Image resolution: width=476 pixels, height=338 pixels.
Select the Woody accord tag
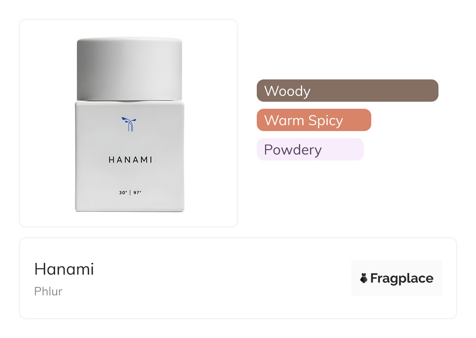tap(347, 91)
